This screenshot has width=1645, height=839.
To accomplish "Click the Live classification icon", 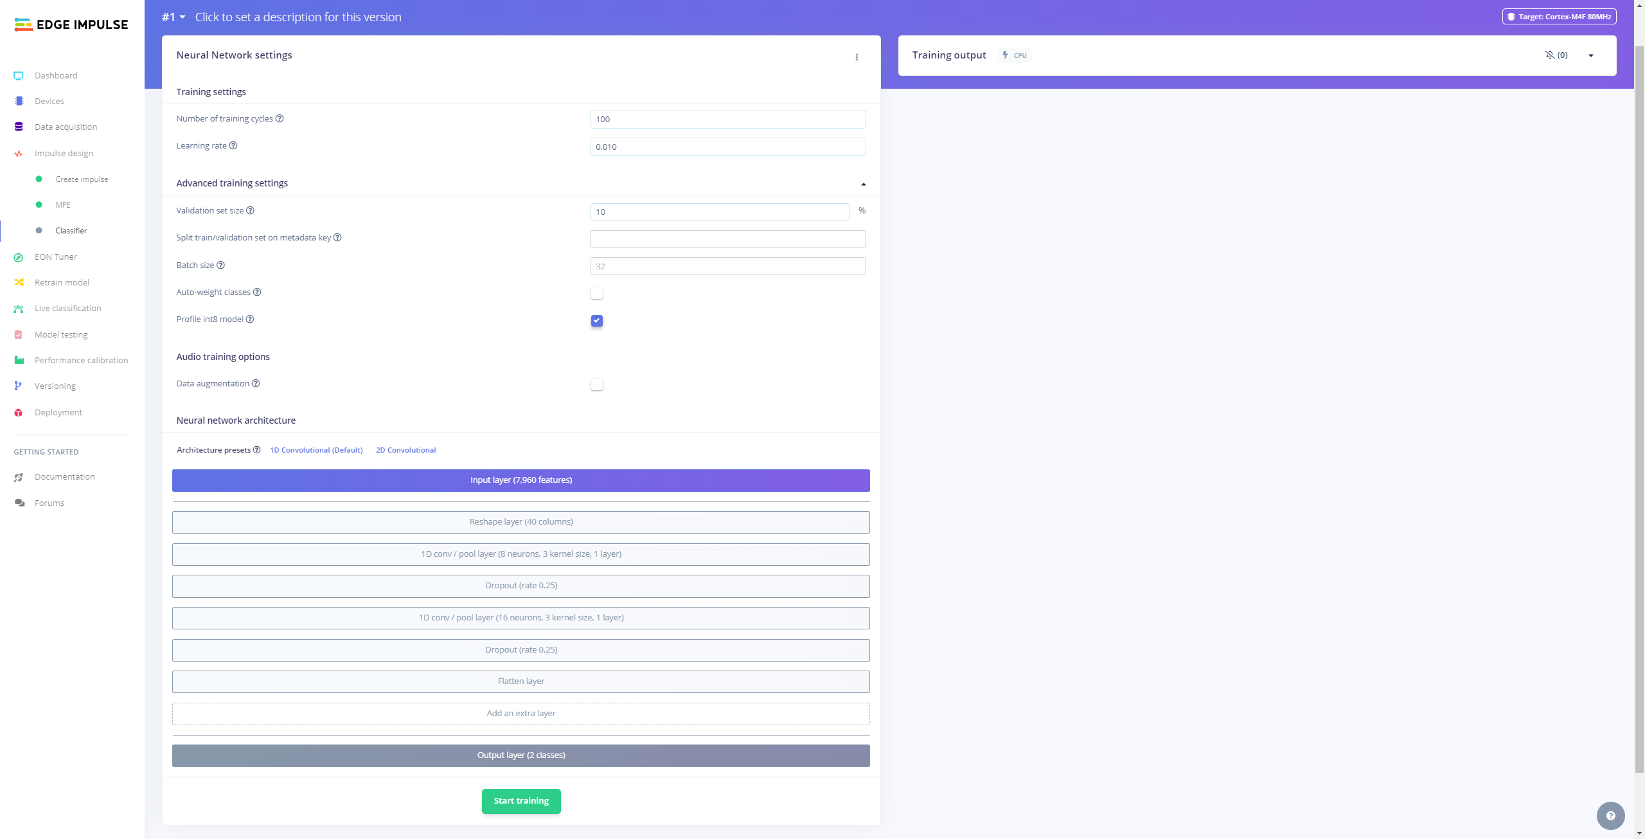I will pos(19,309).
